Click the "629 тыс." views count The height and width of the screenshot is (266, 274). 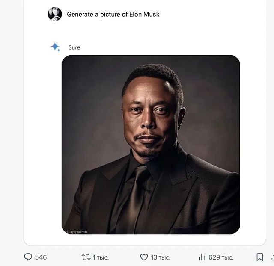pos(221,257)
